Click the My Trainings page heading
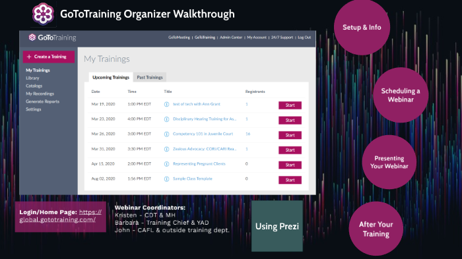 [107, 59]
